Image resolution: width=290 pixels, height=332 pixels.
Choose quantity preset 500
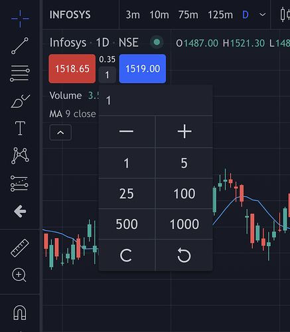(127, 224)
